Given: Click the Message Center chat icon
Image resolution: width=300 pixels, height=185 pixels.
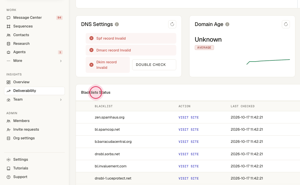Looking at the screenshot, I should click(x=8, y=18).
